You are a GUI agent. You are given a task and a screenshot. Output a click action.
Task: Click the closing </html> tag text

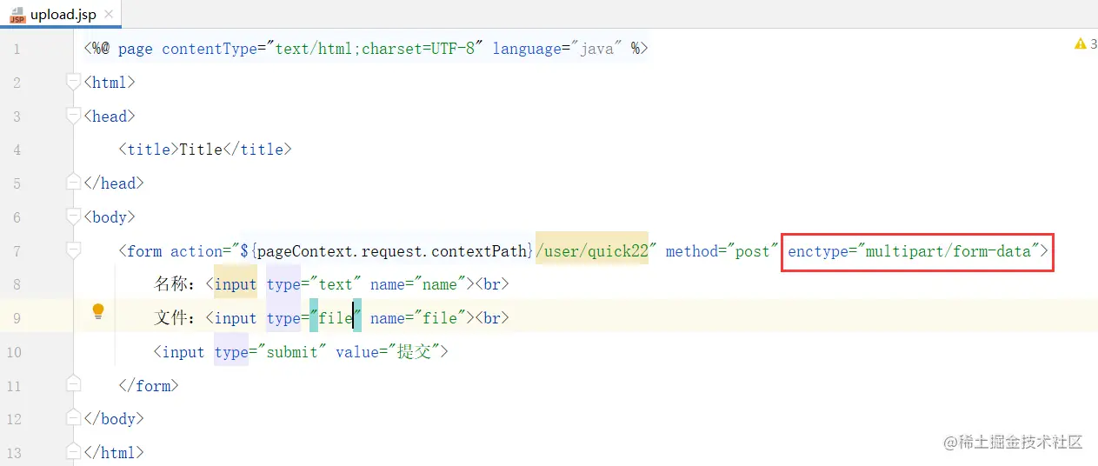click(x=114, y=452)
